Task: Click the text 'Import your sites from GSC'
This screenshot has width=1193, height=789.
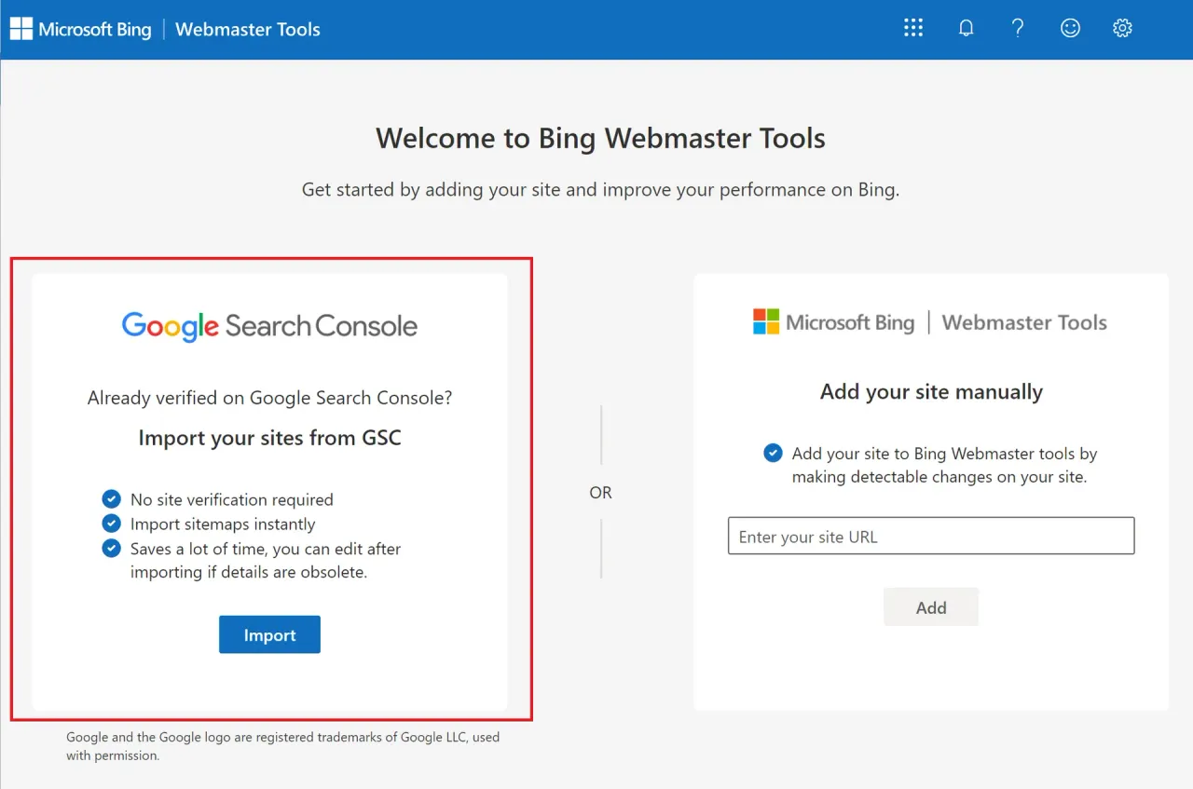Action: coord(269,438)
